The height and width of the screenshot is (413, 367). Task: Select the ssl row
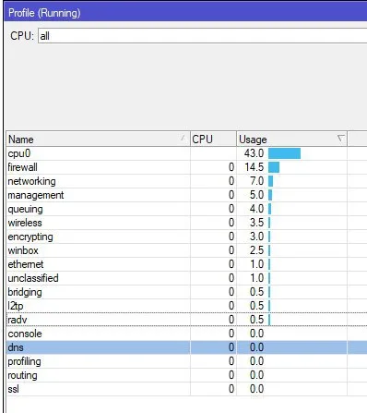[x=186, y=389]
